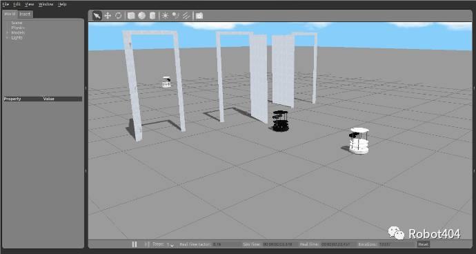476x254 pixels.
Task: Switch to the Insert tab
Action: click(25, 14)
